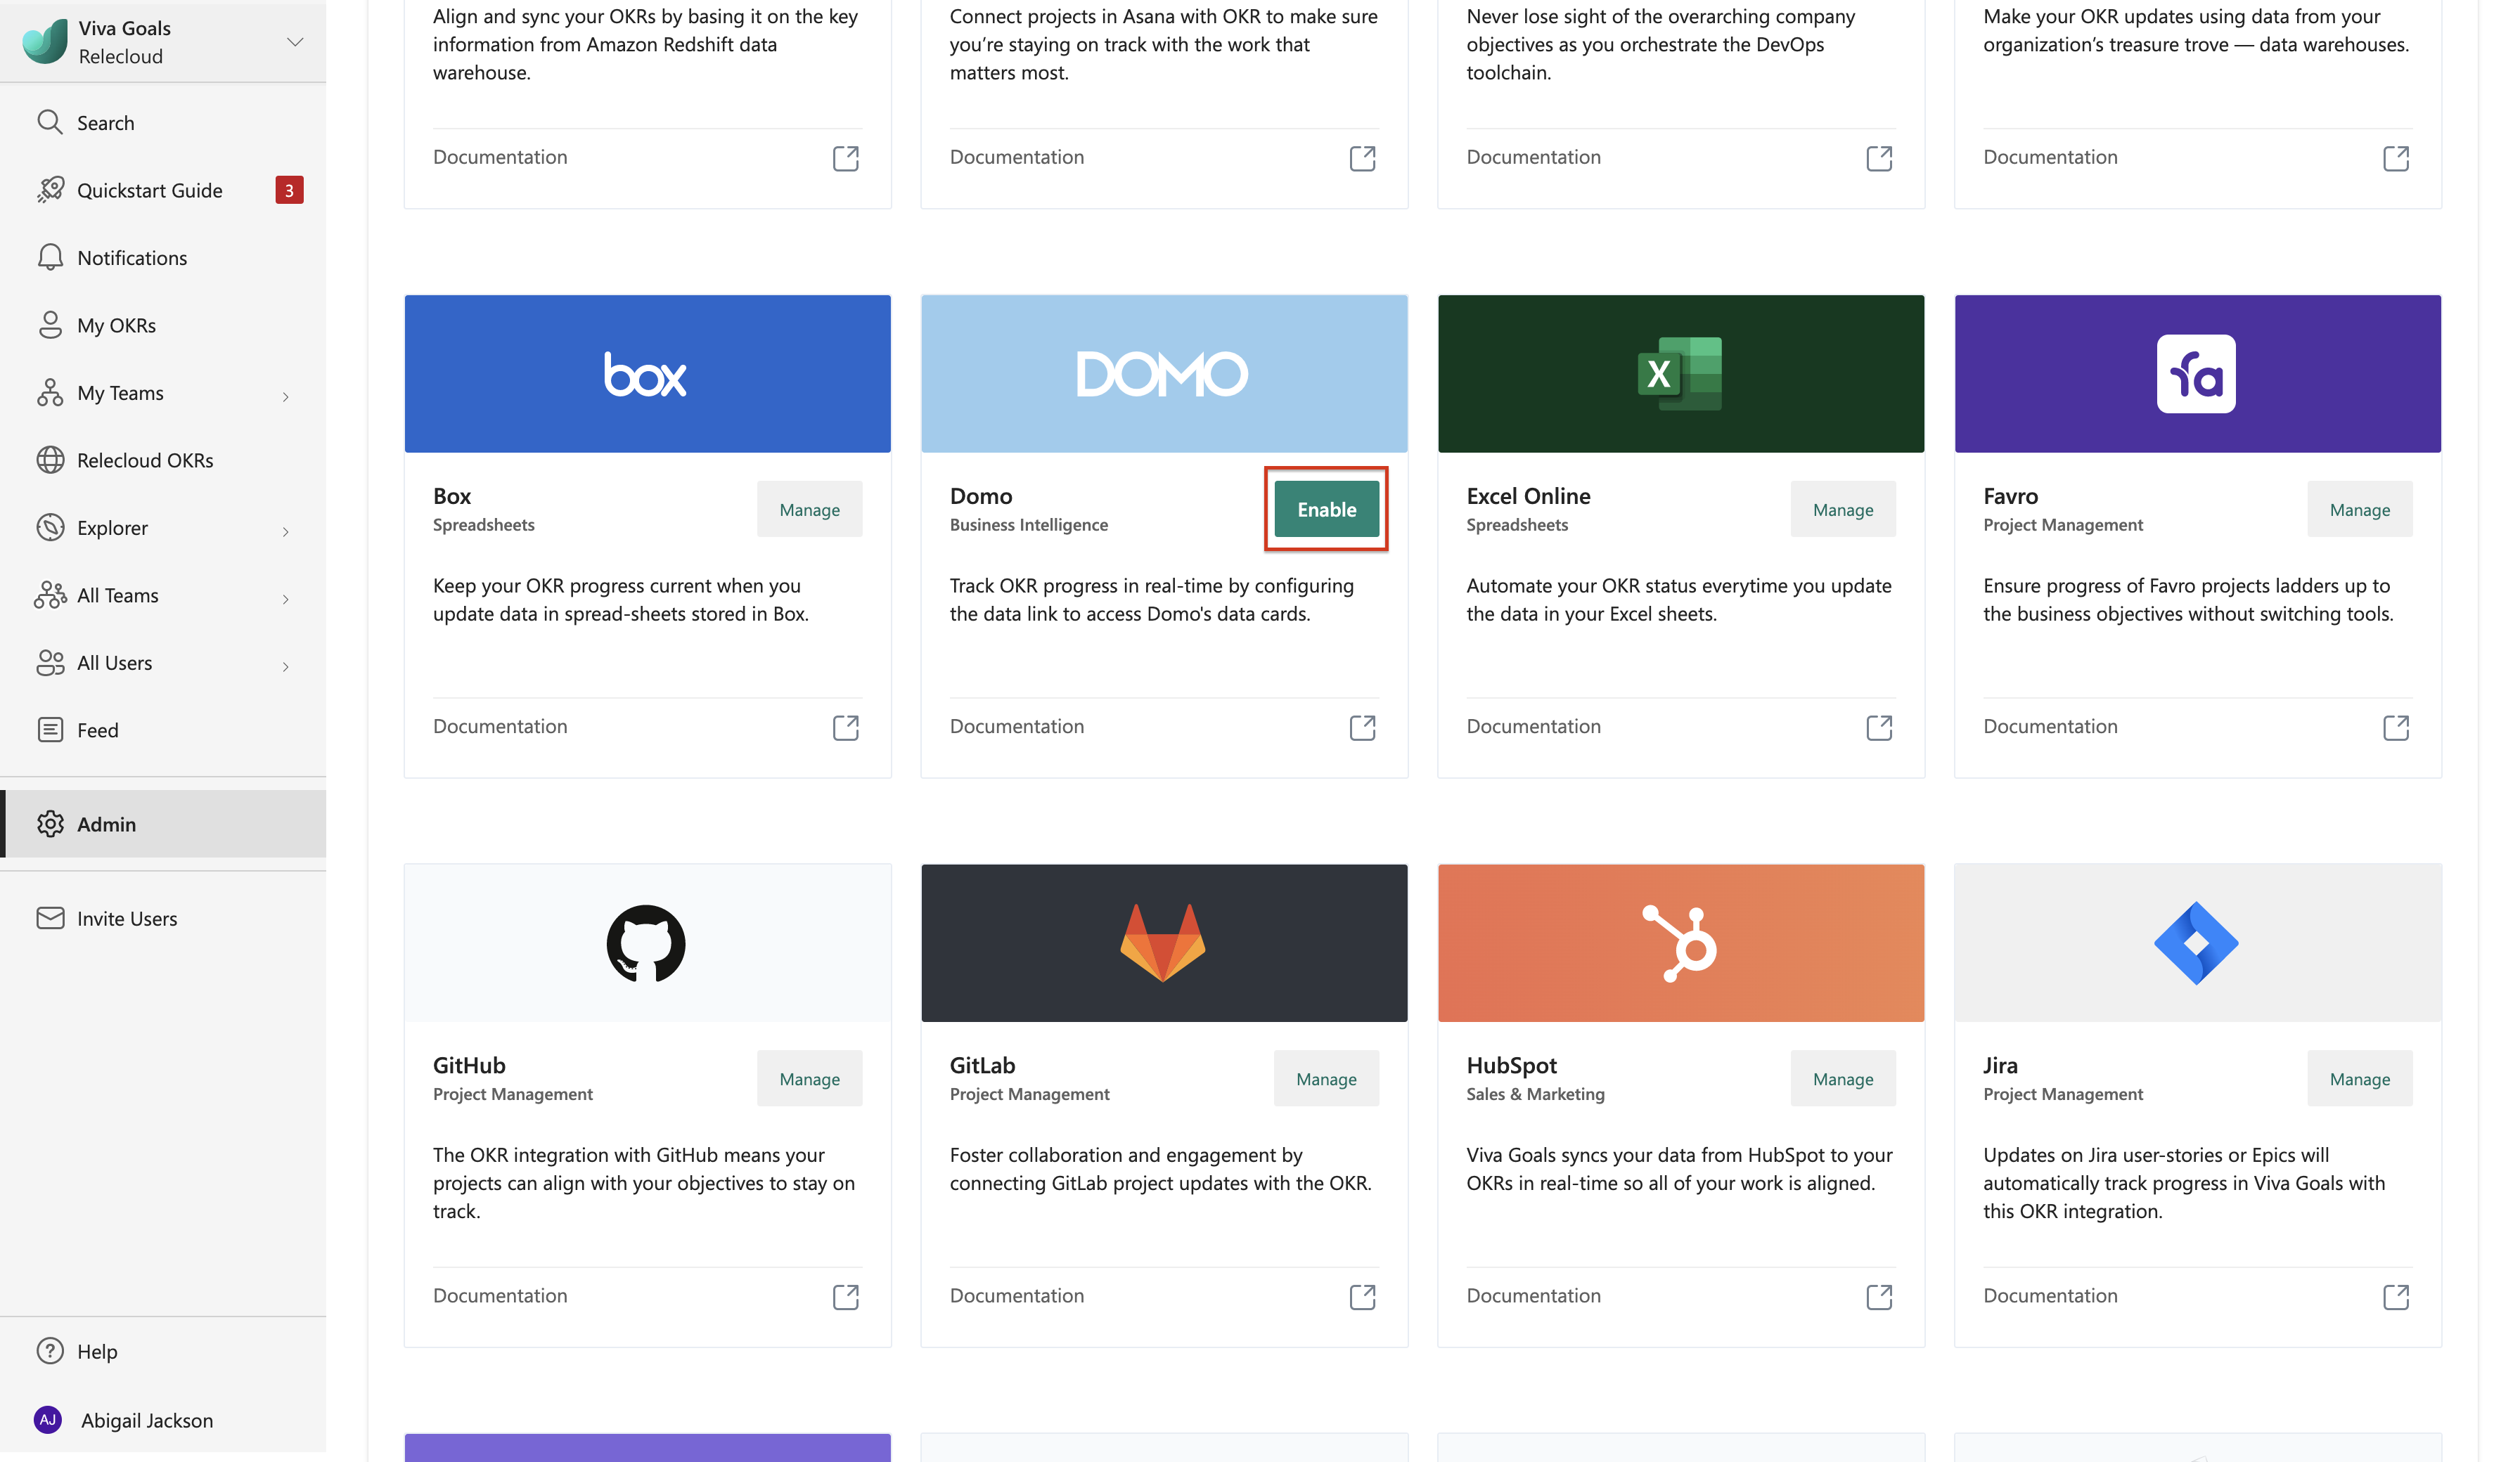Open the Feed sidebar item
This screenshot has width=2520, height=1462.
[x=163, y=730]
